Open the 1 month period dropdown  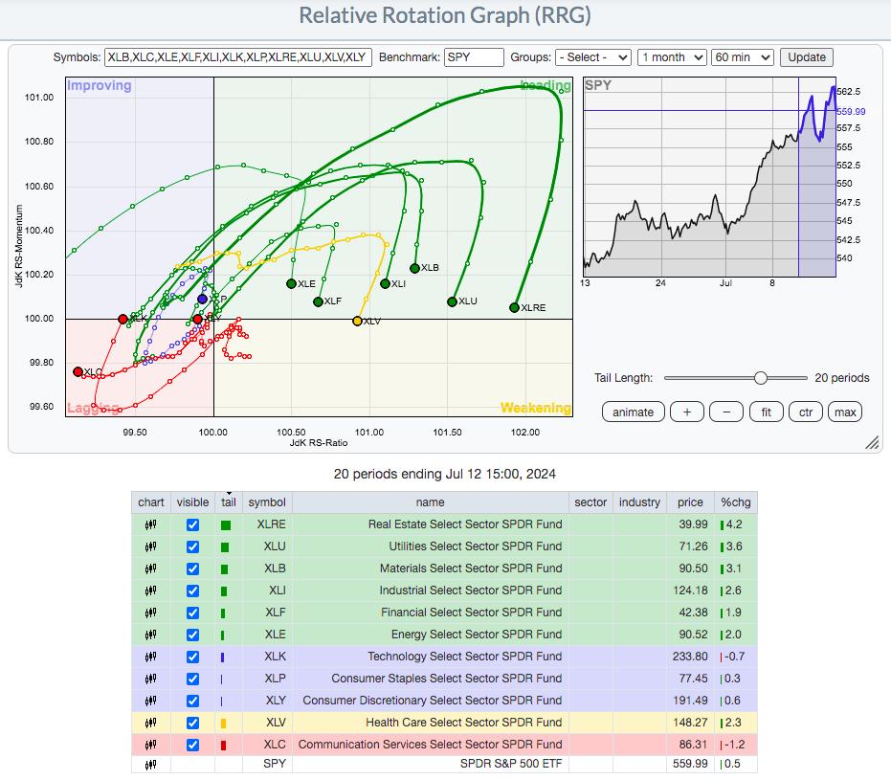[x=671, y=57]
